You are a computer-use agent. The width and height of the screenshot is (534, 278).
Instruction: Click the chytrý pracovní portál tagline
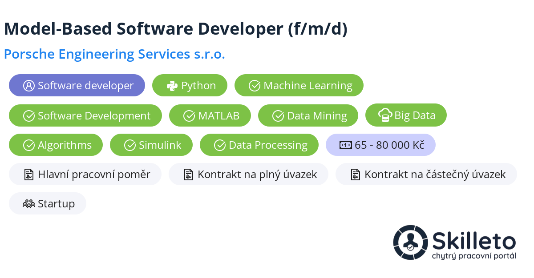point(474,256)
